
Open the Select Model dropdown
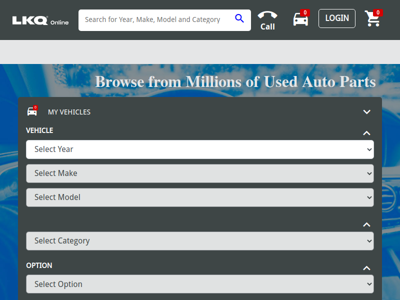click(x=199, y=197)
